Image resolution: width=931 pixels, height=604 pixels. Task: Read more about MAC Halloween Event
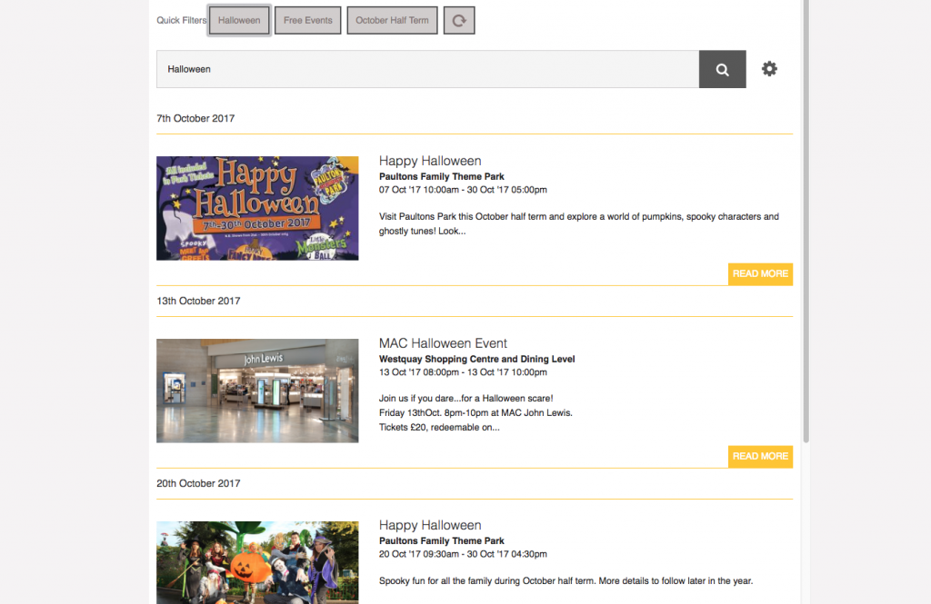[x=760, y=457]
